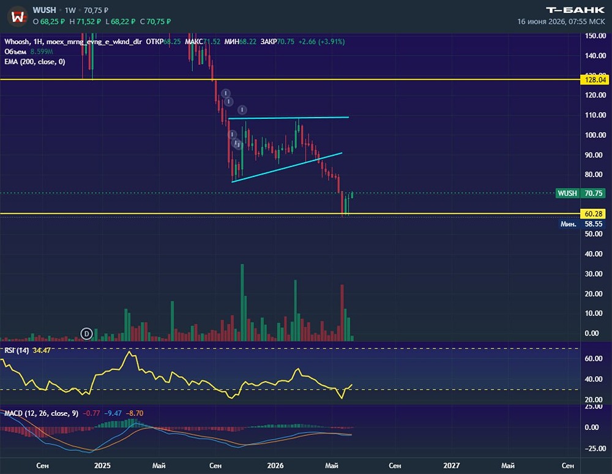Click the low value L 68,22 ₽
The height and width of the screenshot is (474, 612).
click(121, 21)
